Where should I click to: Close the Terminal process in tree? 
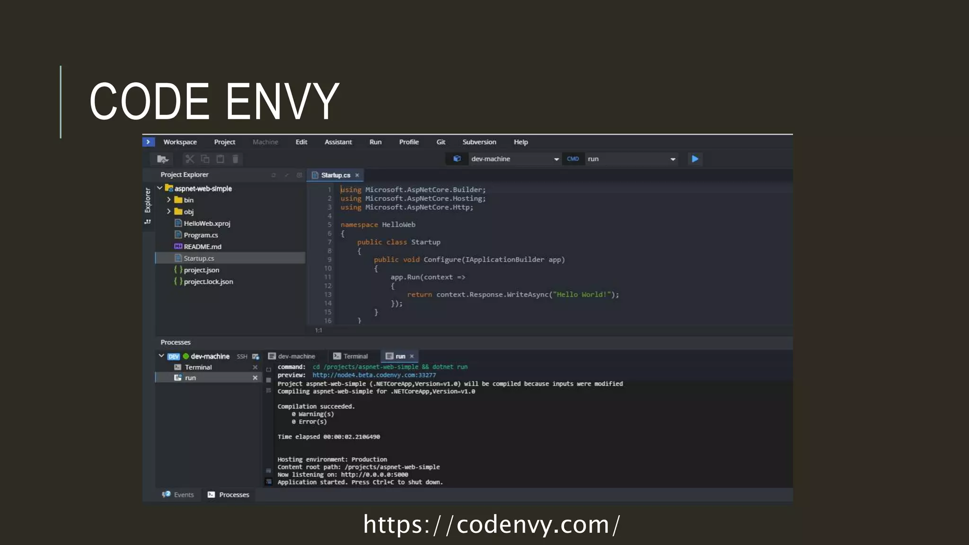click(x=255, y=367)
